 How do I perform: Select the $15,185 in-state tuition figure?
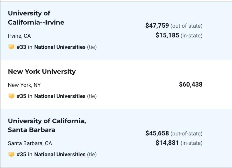[167, 35]
